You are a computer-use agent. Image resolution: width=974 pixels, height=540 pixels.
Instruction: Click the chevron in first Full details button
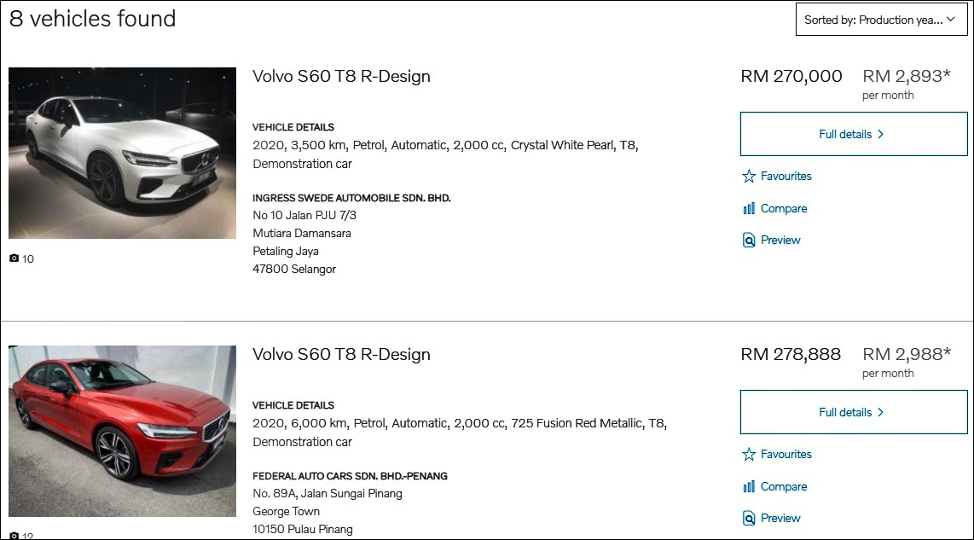880,134
